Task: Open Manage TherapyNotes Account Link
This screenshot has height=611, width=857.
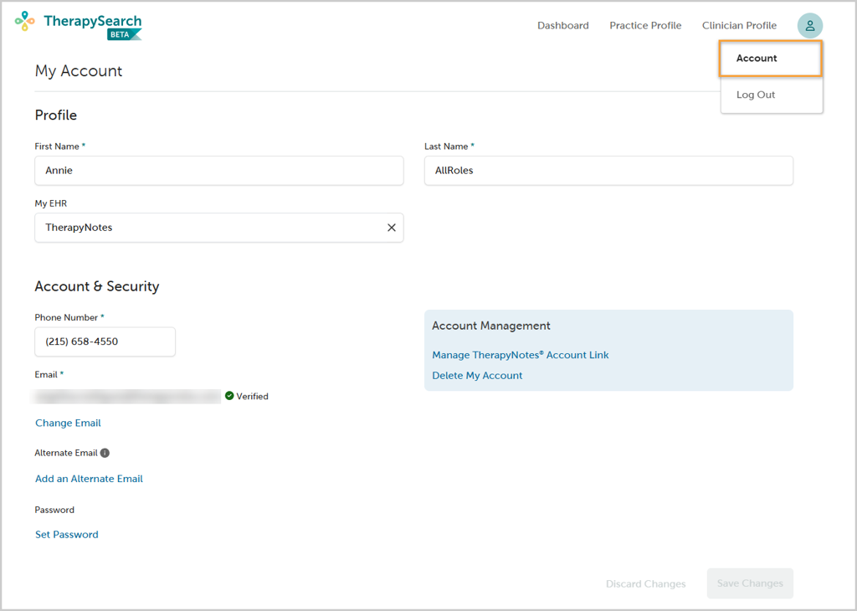Action: 520,355
